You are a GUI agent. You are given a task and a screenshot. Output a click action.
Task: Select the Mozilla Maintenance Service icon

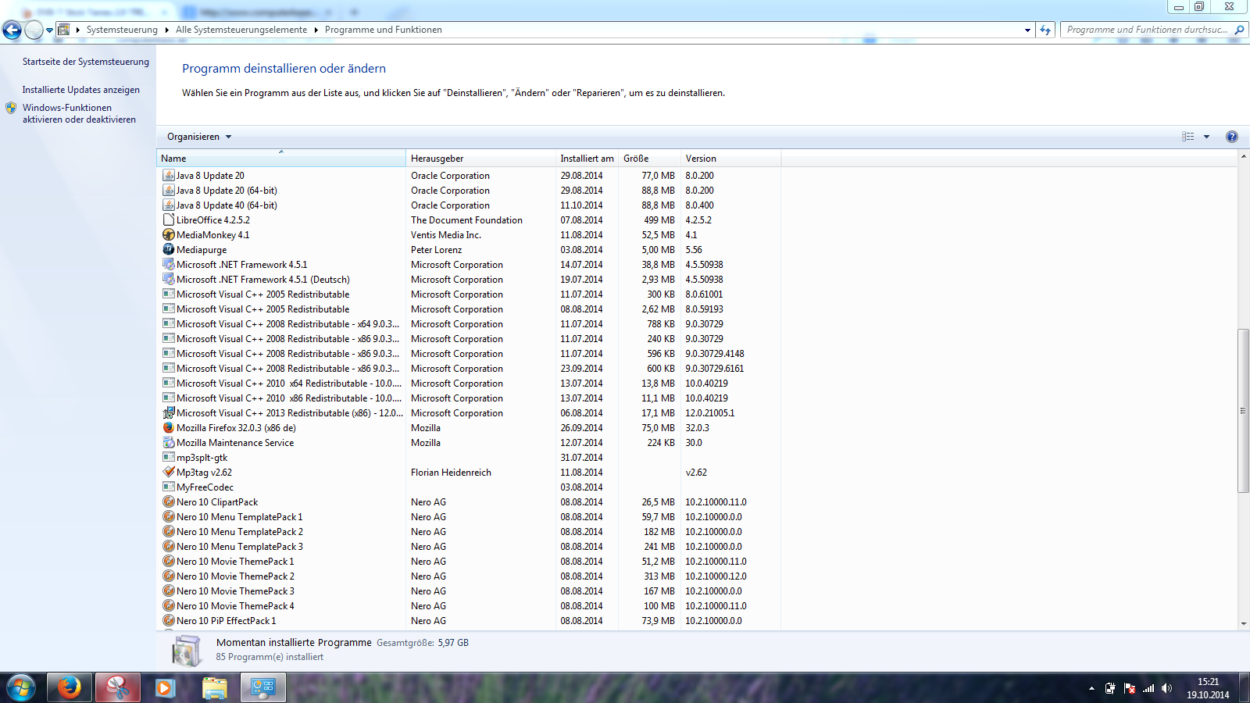[169, 443]
